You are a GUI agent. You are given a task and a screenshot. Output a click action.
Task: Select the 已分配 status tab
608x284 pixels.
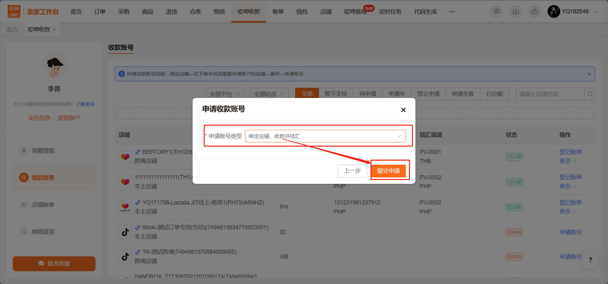[x=495, y=94]
